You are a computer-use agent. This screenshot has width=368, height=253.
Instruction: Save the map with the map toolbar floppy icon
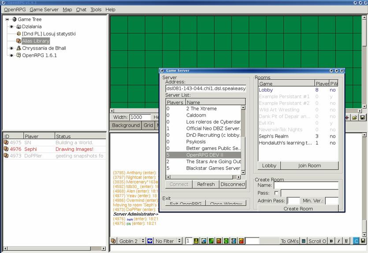click(x=362, y=117)
